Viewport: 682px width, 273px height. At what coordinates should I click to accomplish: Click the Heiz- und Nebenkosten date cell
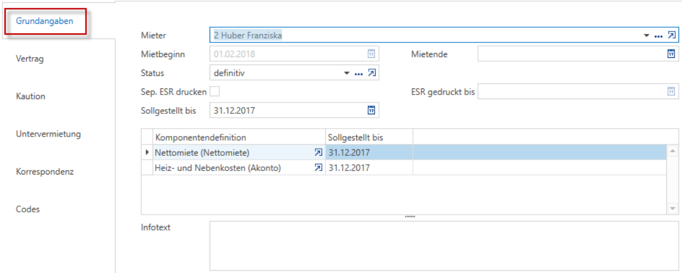tap(369, 168)
